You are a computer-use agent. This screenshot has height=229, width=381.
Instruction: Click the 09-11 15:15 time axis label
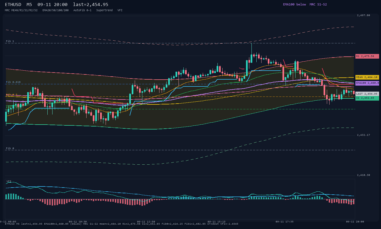pyautogui.click(x=217, y=222)
